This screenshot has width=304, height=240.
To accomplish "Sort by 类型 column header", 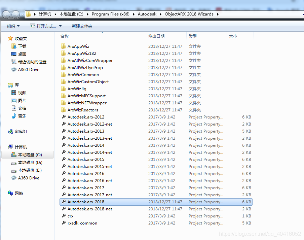I will (x=192, y=36).
